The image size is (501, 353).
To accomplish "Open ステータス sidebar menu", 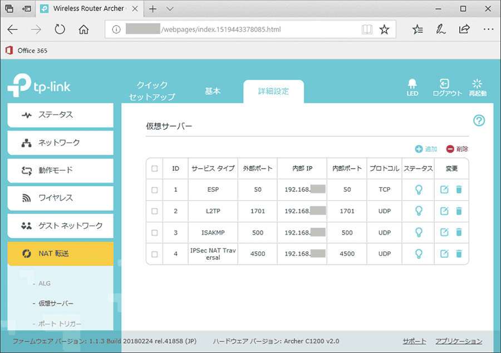I will [60, 115].
